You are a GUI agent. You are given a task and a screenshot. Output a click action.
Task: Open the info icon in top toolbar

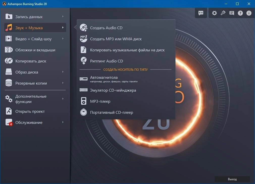(249, 13)
